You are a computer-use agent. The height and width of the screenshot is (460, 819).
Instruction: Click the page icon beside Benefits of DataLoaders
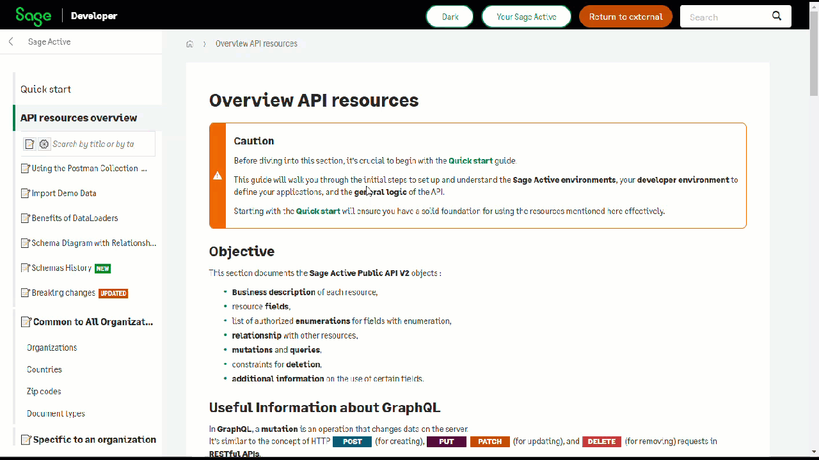click(x=26, y=218)
